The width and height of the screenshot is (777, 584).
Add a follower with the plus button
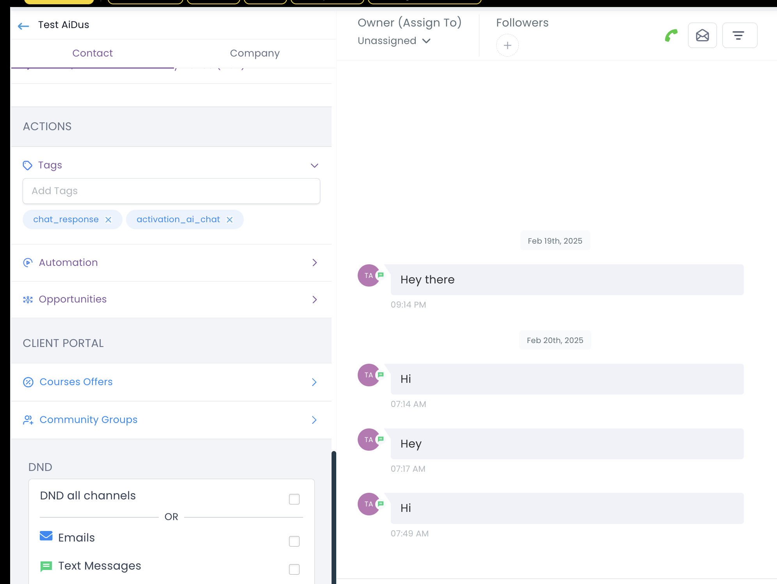[507, 45]
